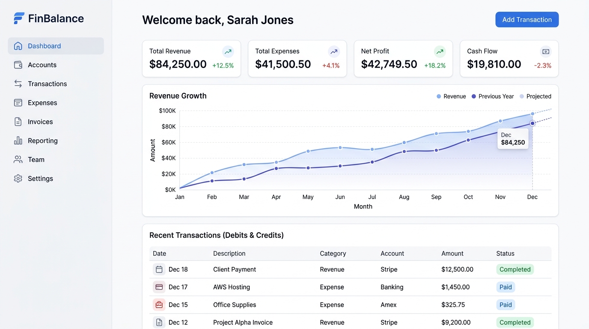The image size is (589, 329).
Task: Toggle the Revenue legend series
Action: pyautogui.click(x=451, y=96)
